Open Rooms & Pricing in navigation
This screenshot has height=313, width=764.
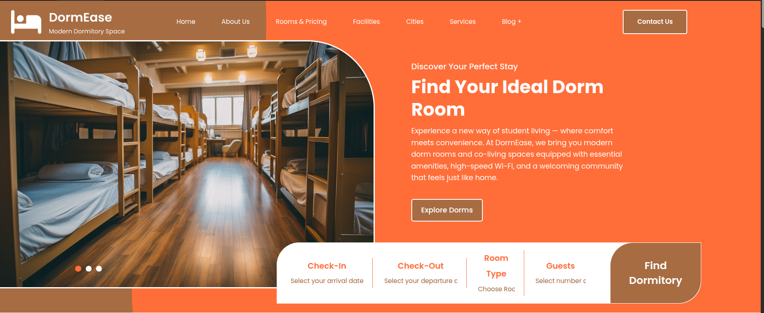click(301, 21)
